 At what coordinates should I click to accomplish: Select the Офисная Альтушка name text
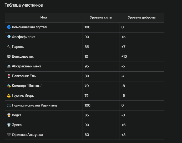pyautogui.click(x=27, y=135)
